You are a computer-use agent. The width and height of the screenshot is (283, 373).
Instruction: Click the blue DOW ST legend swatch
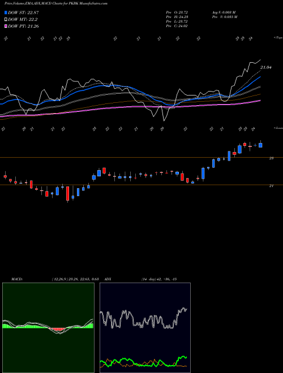point(6,12)
